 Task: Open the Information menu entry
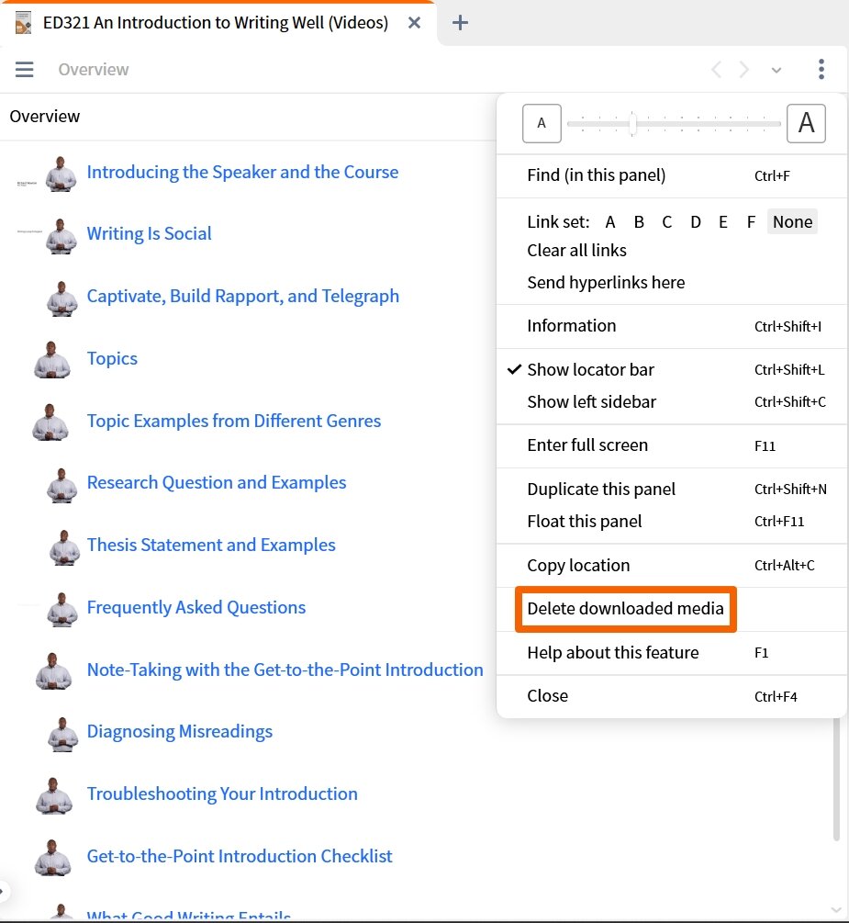pos(671,326)
